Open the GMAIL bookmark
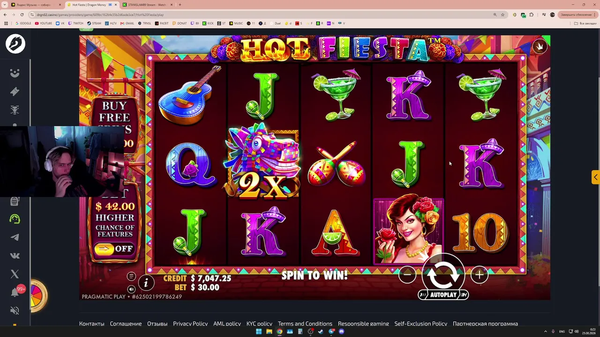 (x=127, y=23)
